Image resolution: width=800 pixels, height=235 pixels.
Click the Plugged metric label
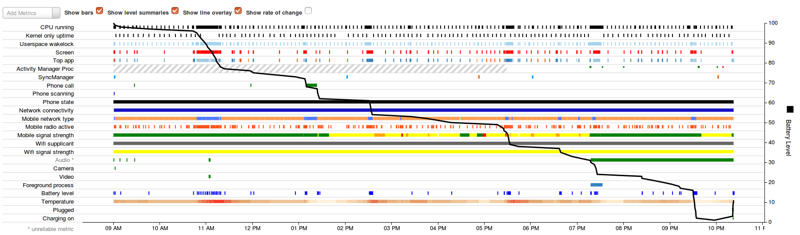(63, 210)
